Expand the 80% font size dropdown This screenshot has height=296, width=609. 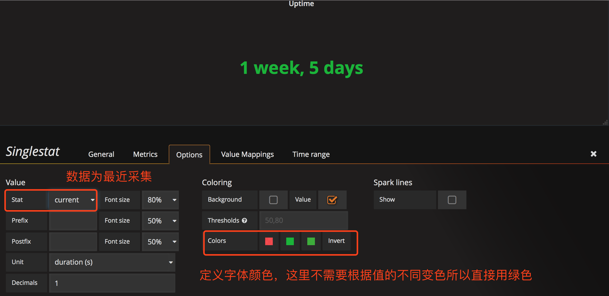click(160, 200)
